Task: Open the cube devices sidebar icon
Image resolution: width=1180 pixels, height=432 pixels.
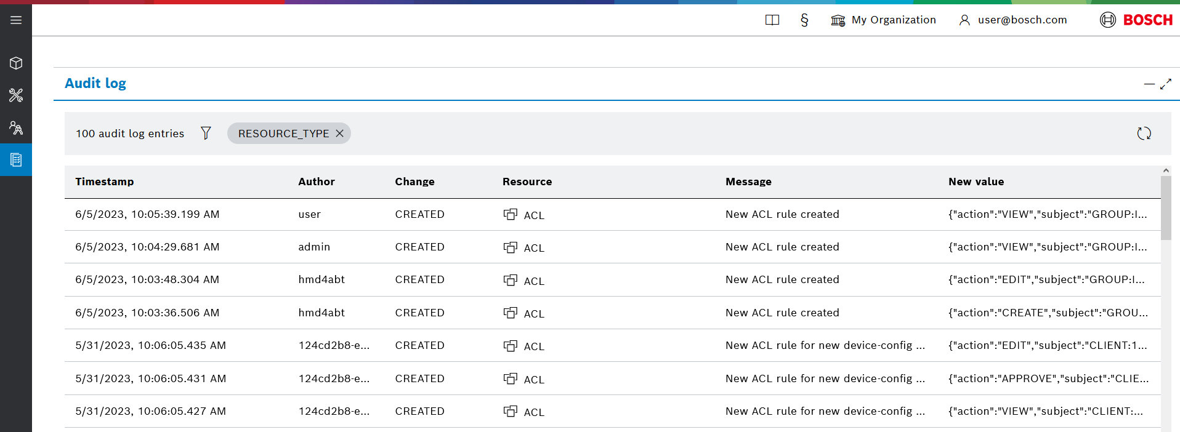Action: coord(16,63)
